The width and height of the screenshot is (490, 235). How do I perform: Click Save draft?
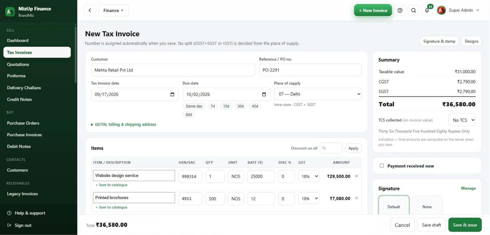pyautogui.click(x=431, y=225)
